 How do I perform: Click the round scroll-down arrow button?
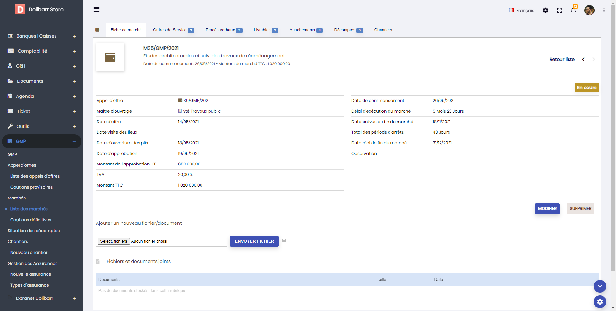[600, 286]
